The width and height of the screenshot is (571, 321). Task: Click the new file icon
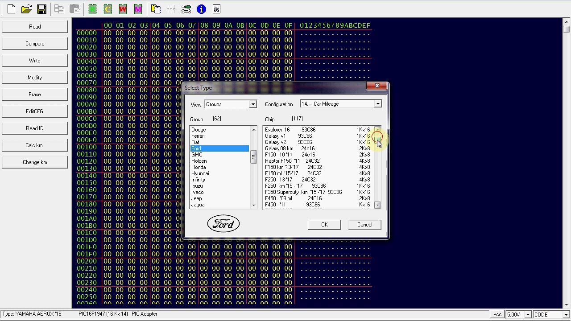pos(11,9)
